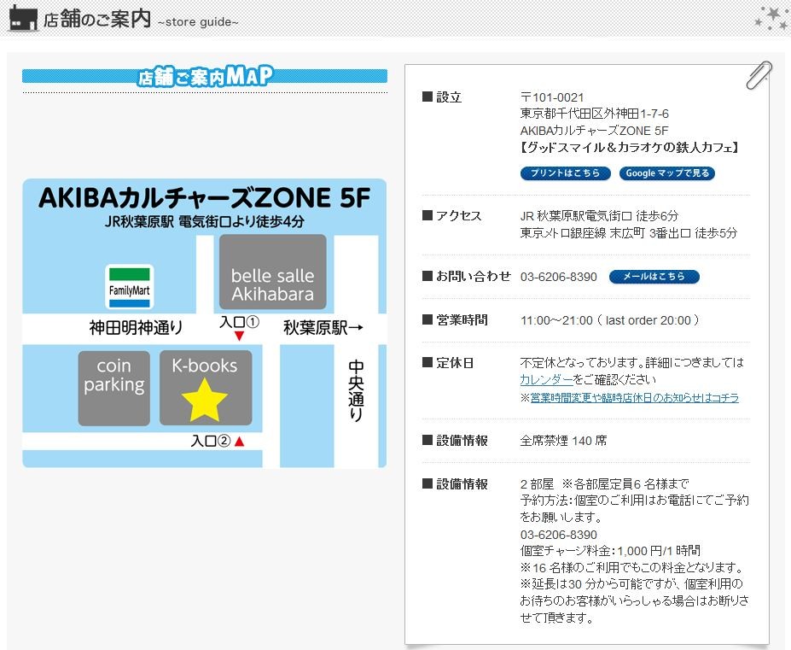Click the red arrow at 入口①
The width and height of the screenshot is (791, 650).
point(240,337)
